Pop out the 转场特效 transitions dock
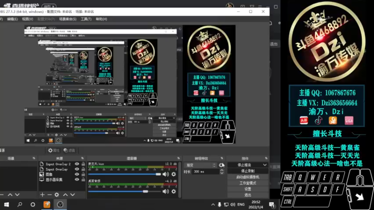Image resolution: width=374 pixels, height=210 pixels. click(x=222, y=158)
